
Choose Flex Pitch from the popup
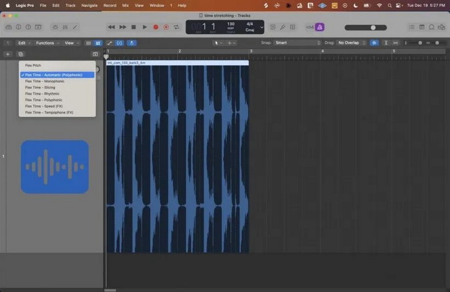33,65
